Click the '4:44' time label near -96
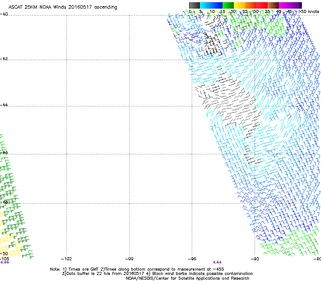This screenshot has height=281, width=321. pyautogui.click(x=217, y=262)
